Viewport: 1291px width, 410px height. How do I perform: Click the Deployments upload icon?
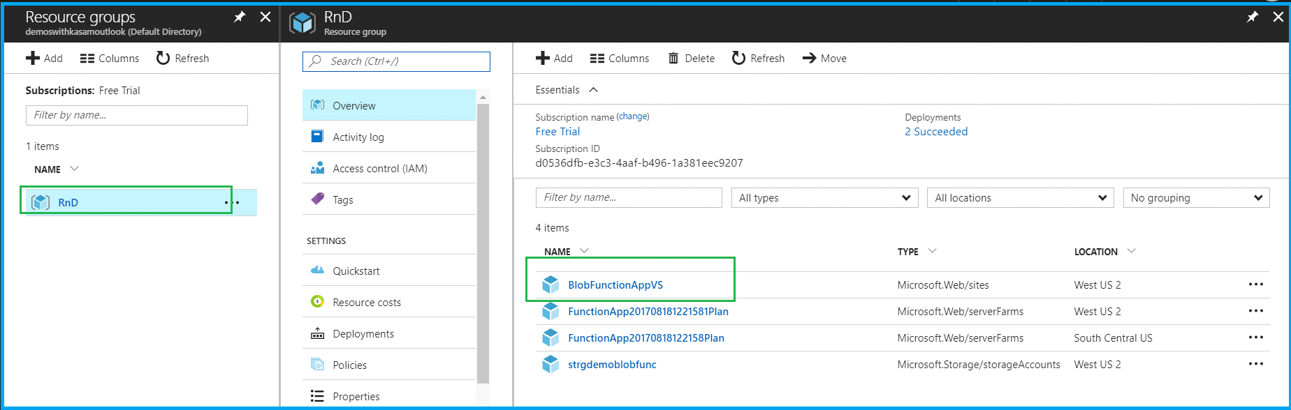[317, 333]
